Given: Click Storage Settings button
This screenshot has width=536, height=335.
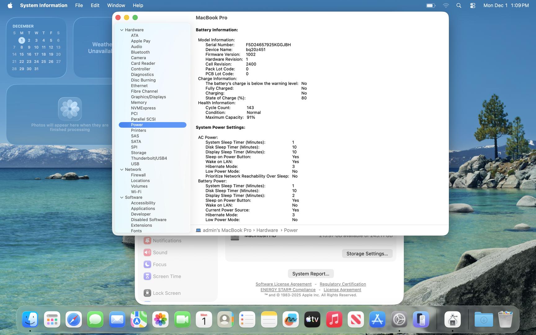Looking at the screenshot, I should pyautogui.click(x=367, y=254).
